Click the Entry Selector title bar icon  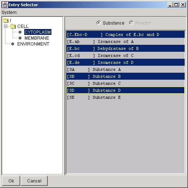5,5
